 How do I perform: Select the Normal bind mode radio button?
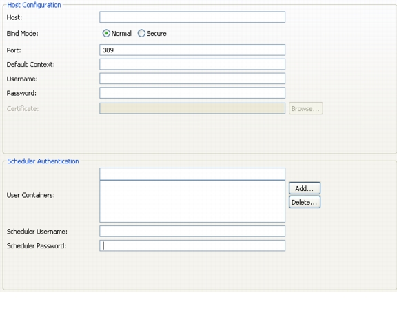click(x=106, y=33)
